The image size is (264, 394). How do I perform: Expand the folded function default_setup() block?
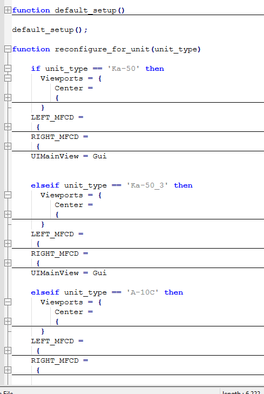(x=8, y=10)
